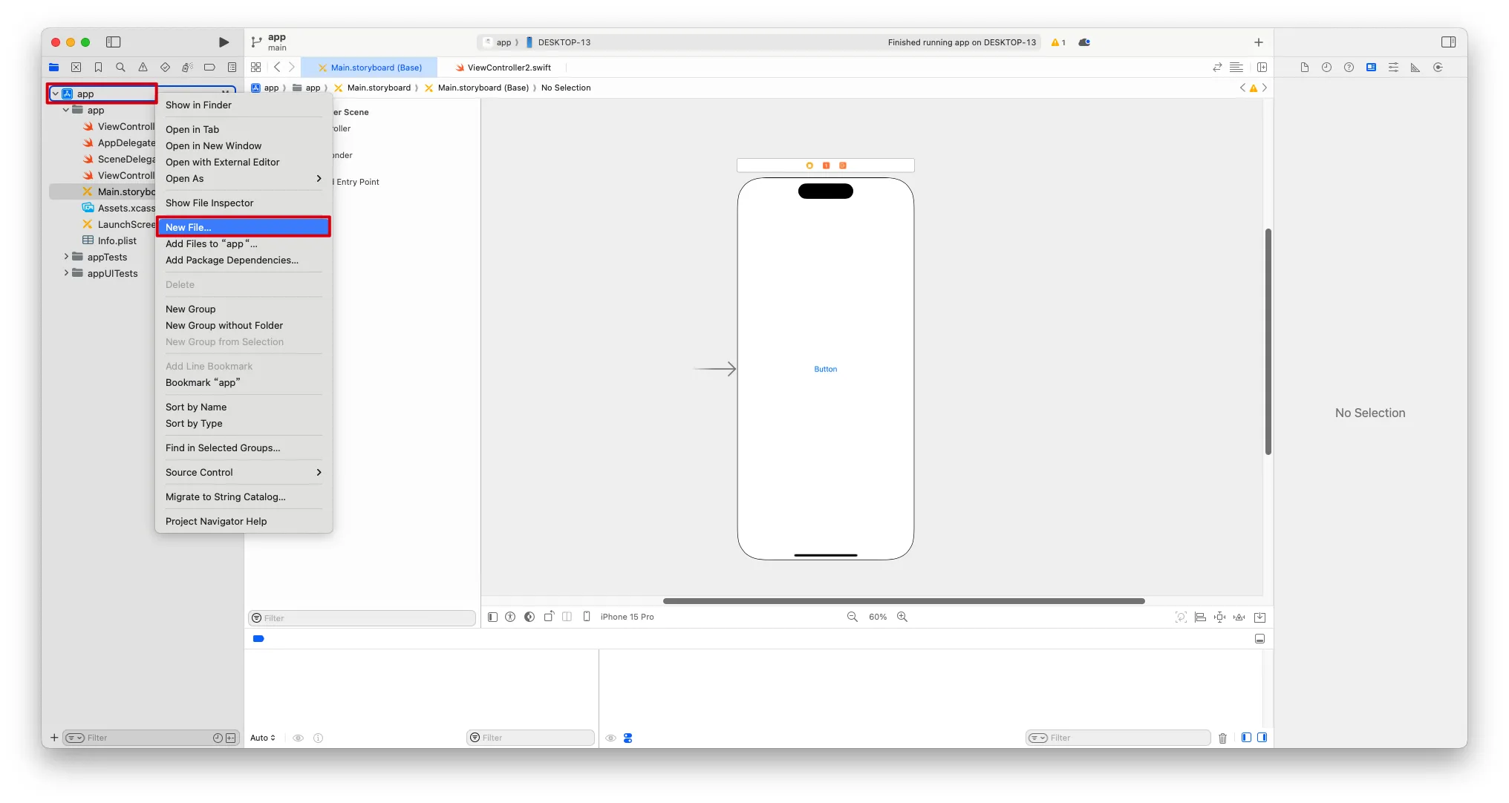1509x803 pixels.
Task: Focus the console Filter field
Action: 1118,738
